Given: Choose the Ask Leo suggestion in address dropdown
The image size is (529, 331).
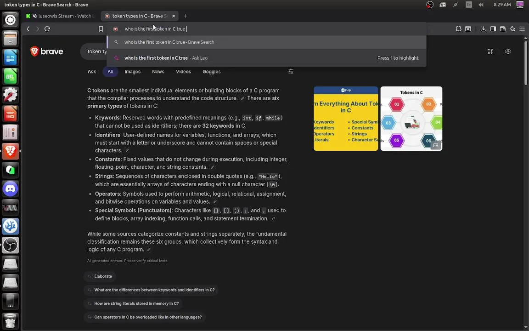Looking at the screenshot, I should click(266, 58).
